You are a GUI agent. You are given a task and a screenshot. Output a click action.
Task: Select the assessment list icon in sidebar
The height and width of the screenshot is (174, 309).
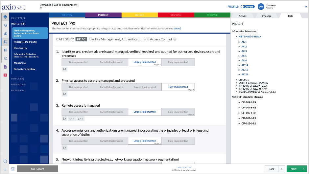point(5,42)
